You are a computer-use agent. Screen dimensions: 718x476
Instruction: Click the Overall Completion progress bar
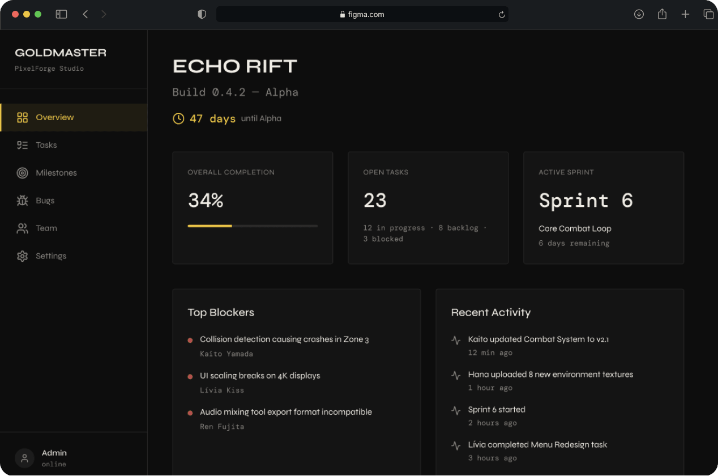tap(253, 226)
